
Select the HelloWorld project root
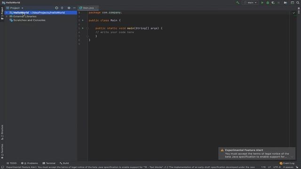(41, 13)
